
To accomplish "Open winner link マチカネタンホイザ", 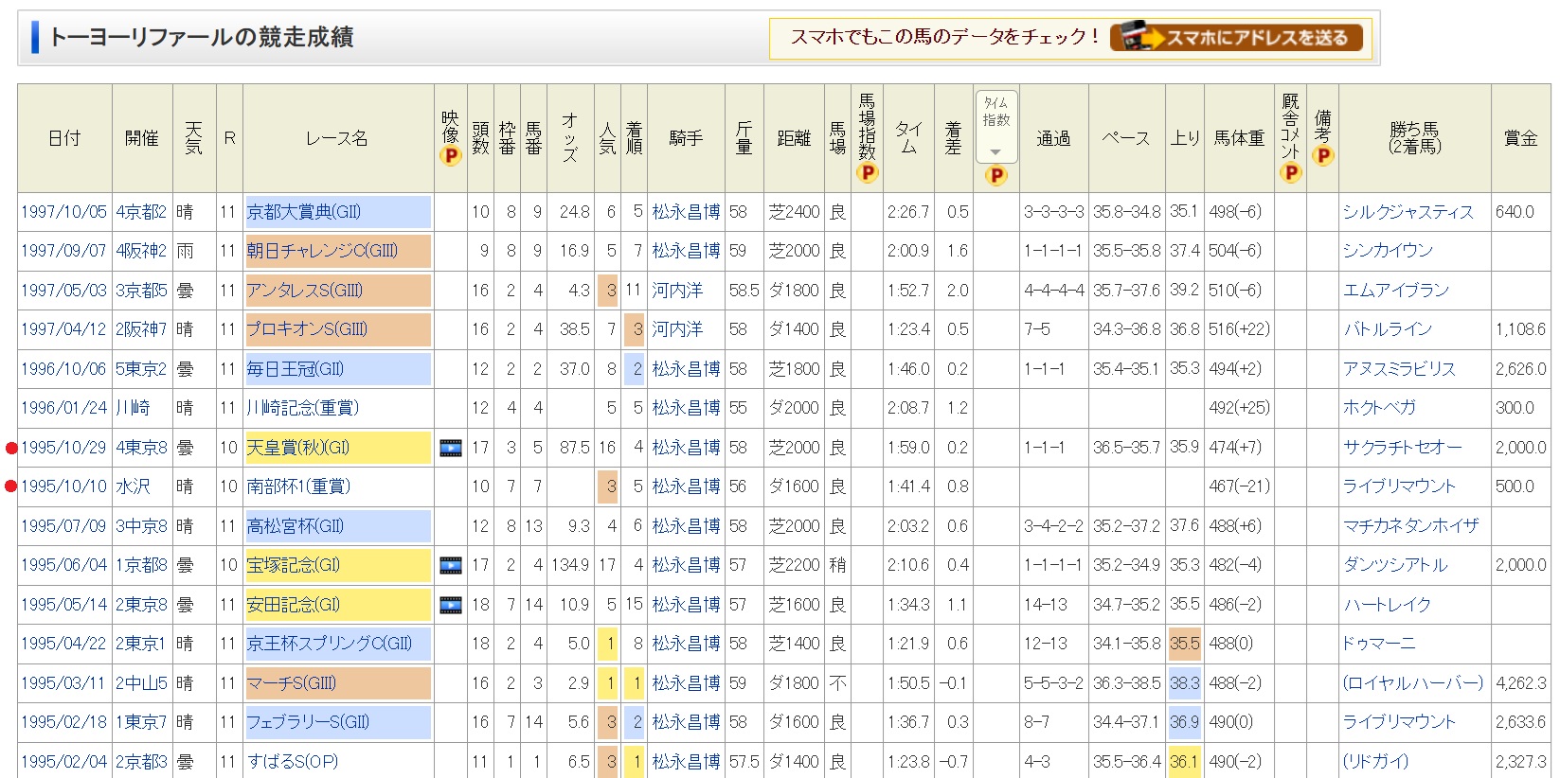I will coord(1411,526).
